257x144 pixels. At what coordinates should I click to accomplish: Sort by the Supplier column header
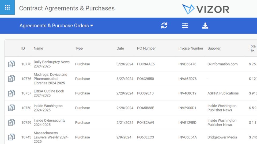(x=214, y=49)
